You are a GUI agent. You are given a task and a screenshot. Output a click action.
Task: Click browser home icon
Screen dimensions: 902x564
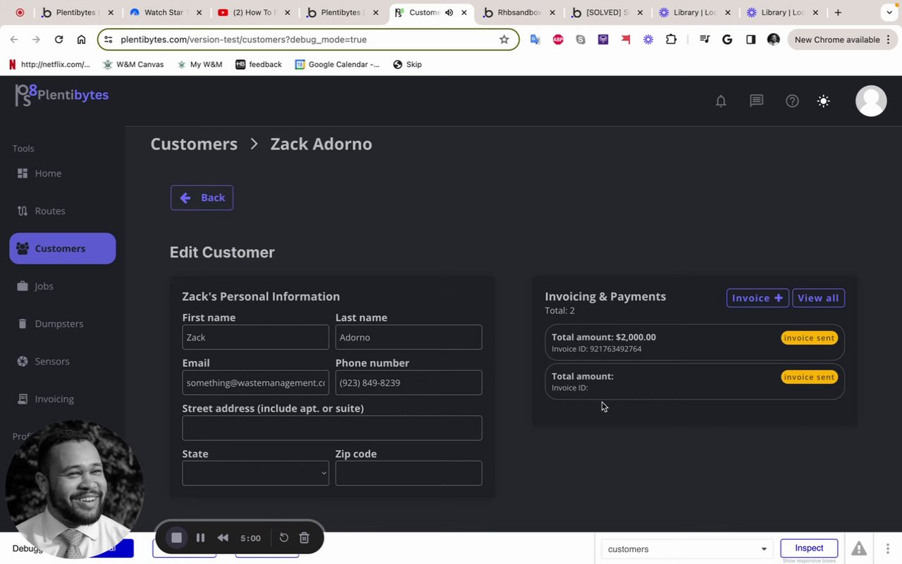[x=81, y=39]
